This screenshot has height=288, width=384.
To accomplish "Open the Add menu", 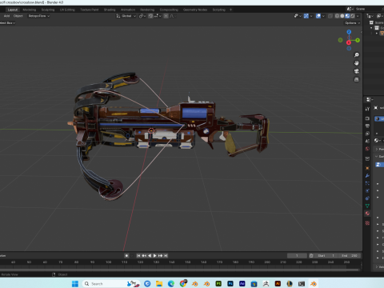I will (x=6, y=16).
